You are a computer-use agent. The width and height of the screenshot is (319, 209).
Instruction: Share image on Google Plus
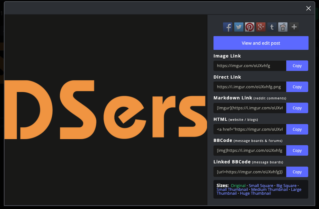(x=261, y=27)
